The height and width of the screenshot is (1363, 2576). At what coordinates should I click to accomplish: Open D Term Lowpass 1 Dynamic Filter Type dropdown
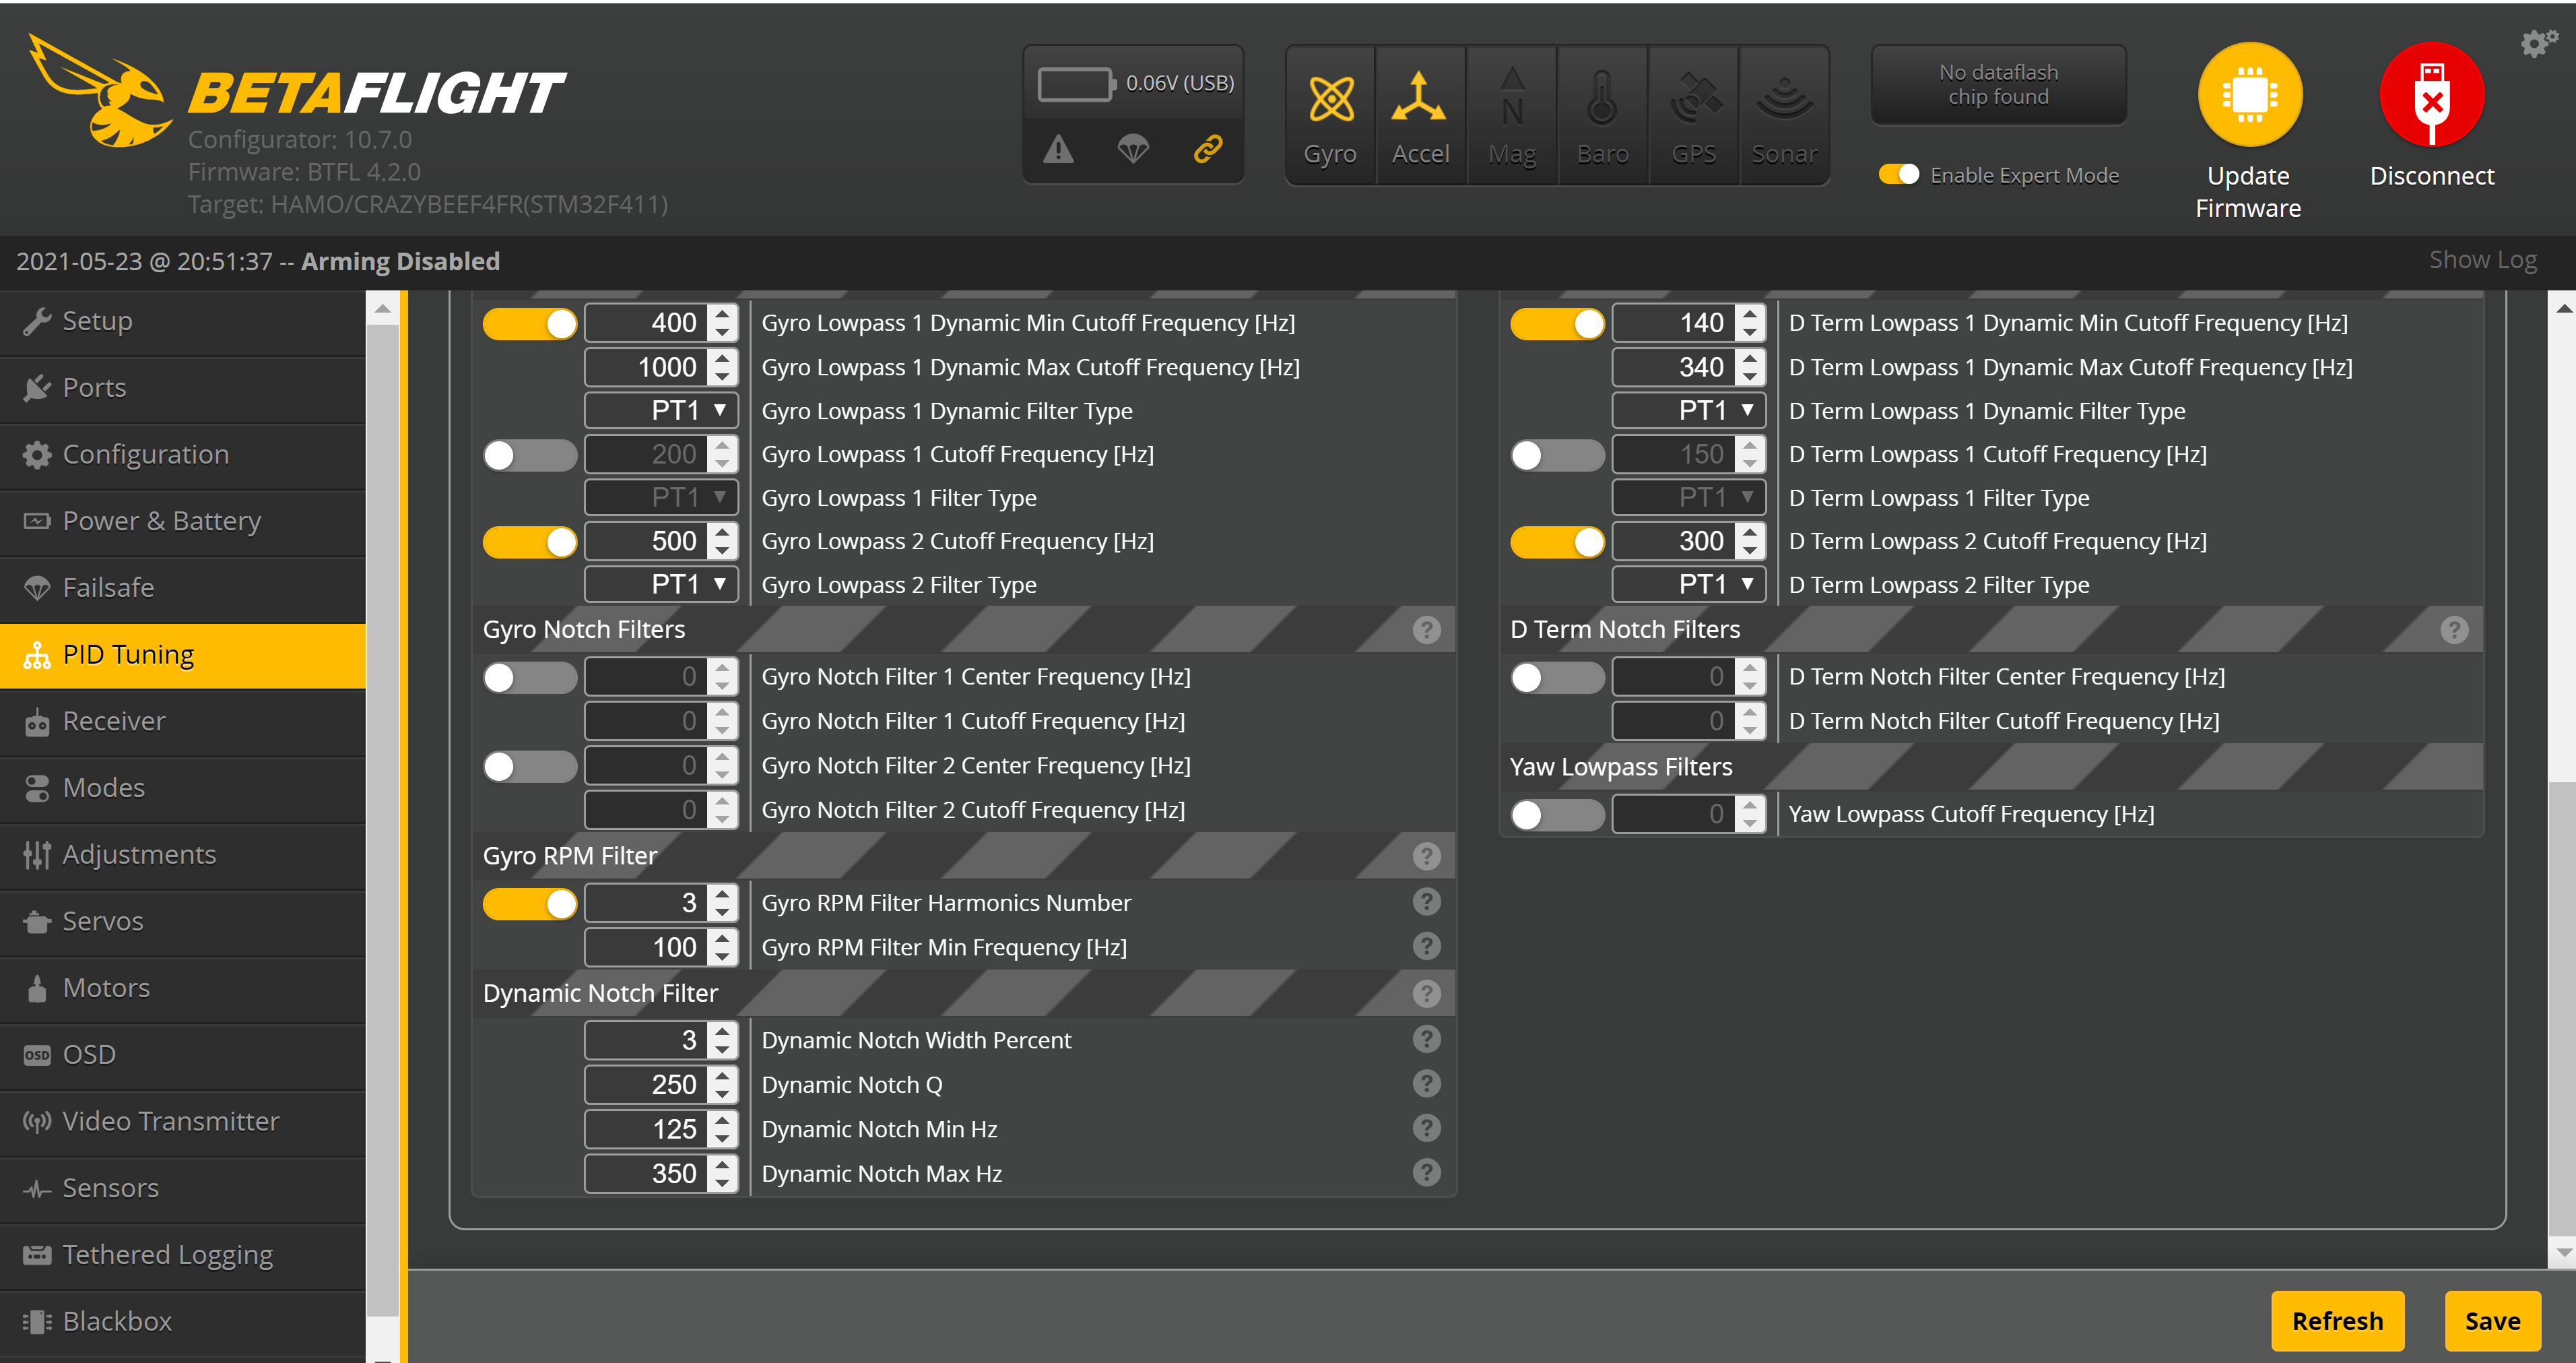tap(1689, 411)
